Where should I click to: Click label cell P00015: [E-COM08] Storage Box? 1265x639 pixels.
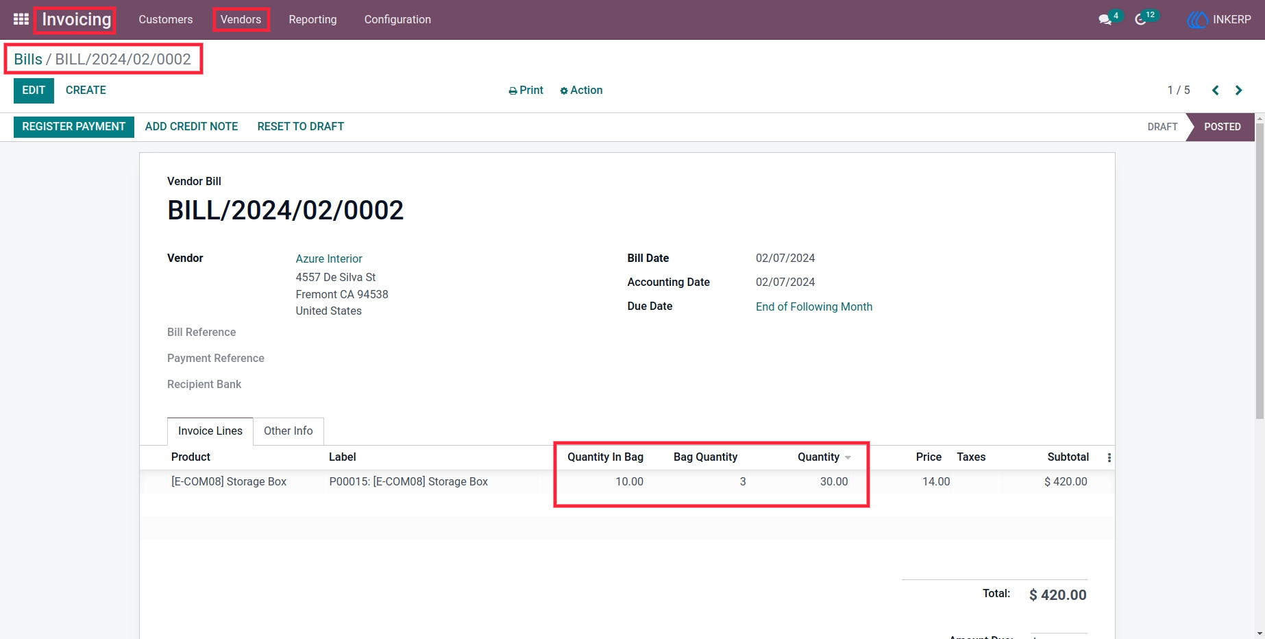point(408,482)
